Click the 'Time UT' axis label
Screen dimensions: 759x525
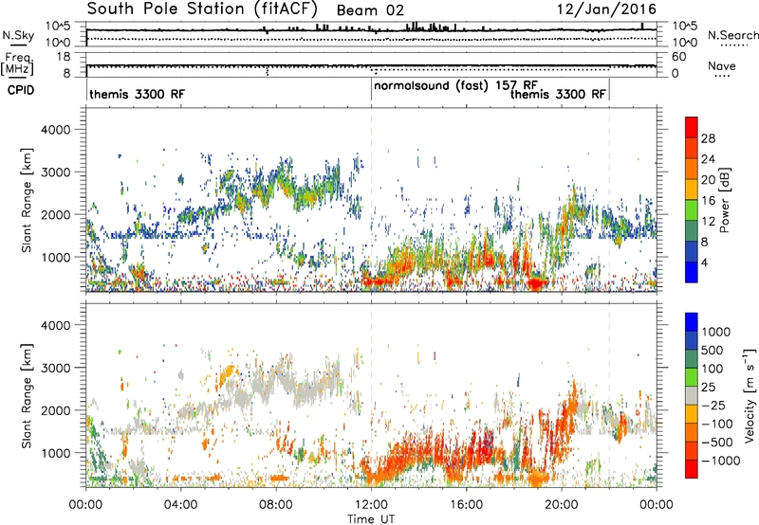click(371, 519)
